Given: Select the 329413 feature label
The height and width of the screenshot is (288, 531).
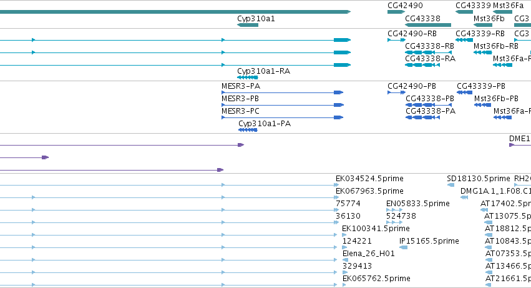Looking at the screenshot, I should [357, 266].
